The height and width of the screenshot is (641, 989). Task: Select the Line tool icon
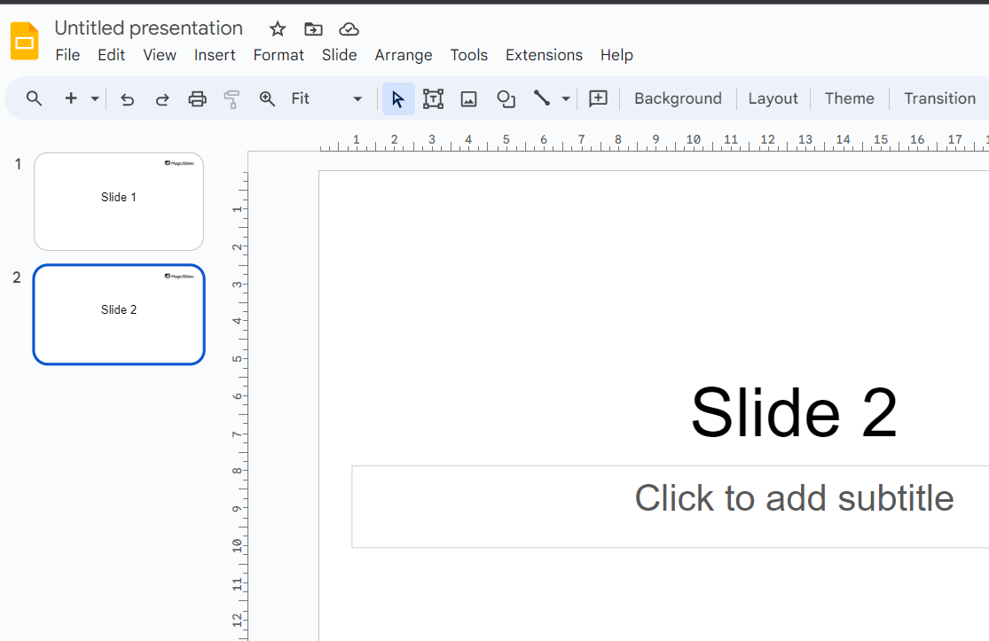pyautogui.click(x=542, y=98)
